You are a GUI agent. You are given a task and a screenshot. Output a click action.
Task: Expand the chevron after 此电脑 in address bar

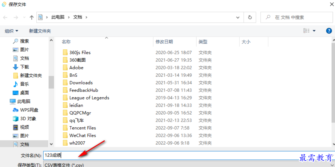point(69,18)
